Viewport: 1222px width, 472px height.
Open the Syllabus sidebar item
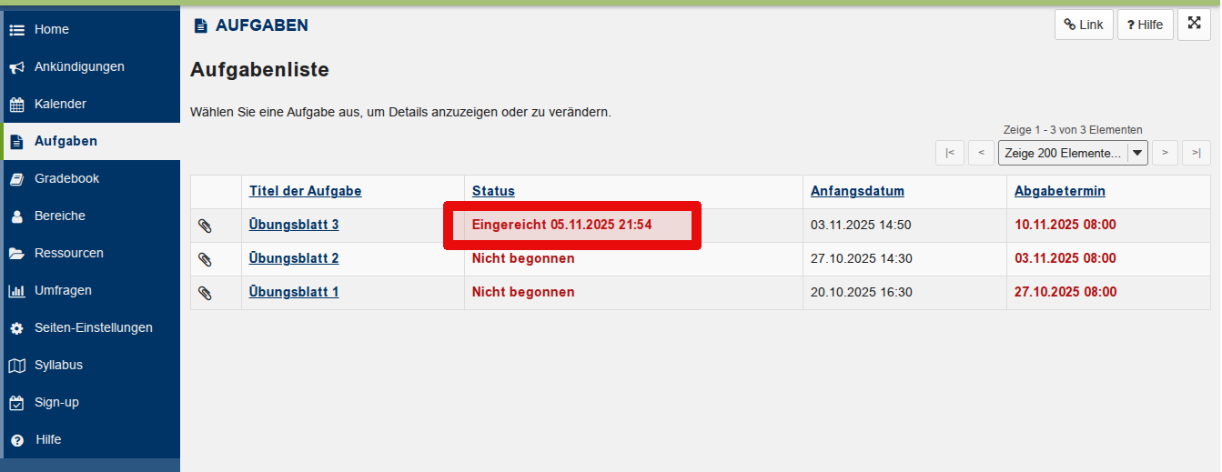[58, 365]
